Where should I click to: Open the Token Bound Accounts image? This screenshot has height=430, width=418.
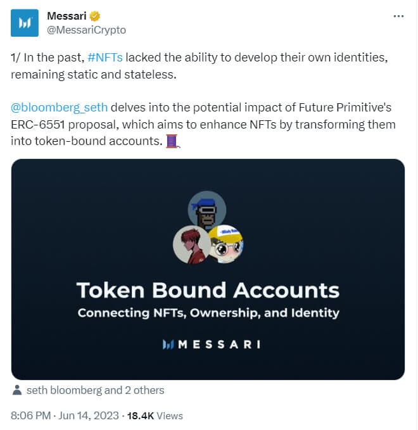point(208,269)
